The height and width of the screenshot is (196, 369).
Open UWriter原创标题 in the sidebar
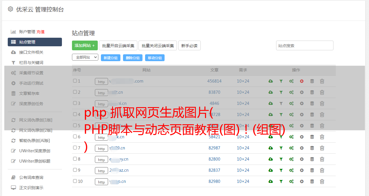pos(35,161)
